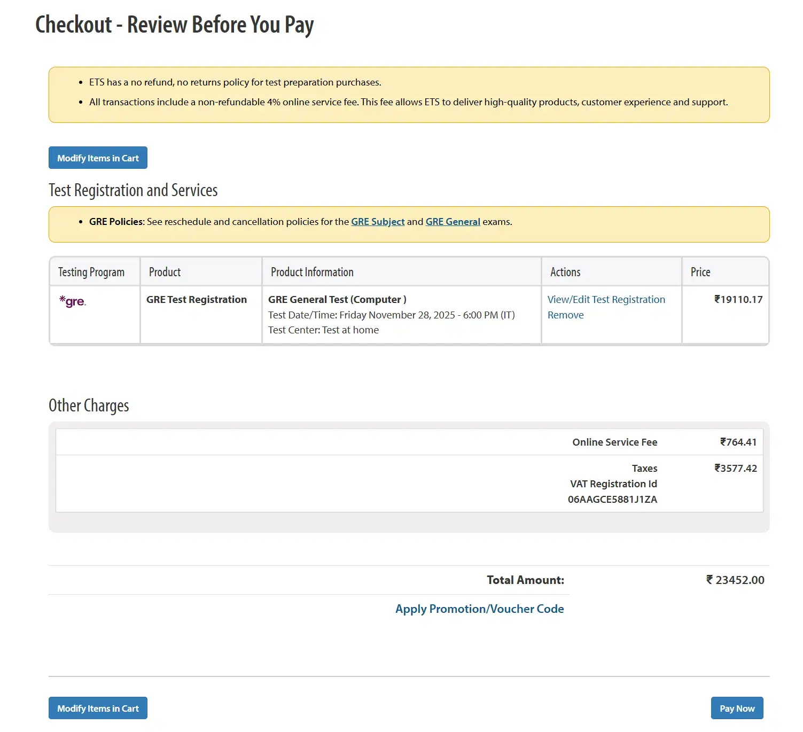Click the VAT ID 06AAGCE5881J1ZA text
The image size is (803, 732).
point(612,500)
